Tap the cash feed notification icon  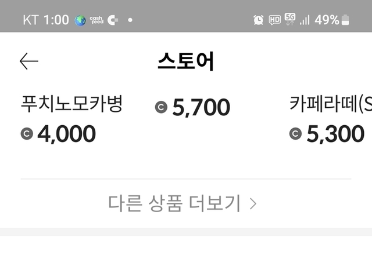pyautogui.click(x=96, y=20)
